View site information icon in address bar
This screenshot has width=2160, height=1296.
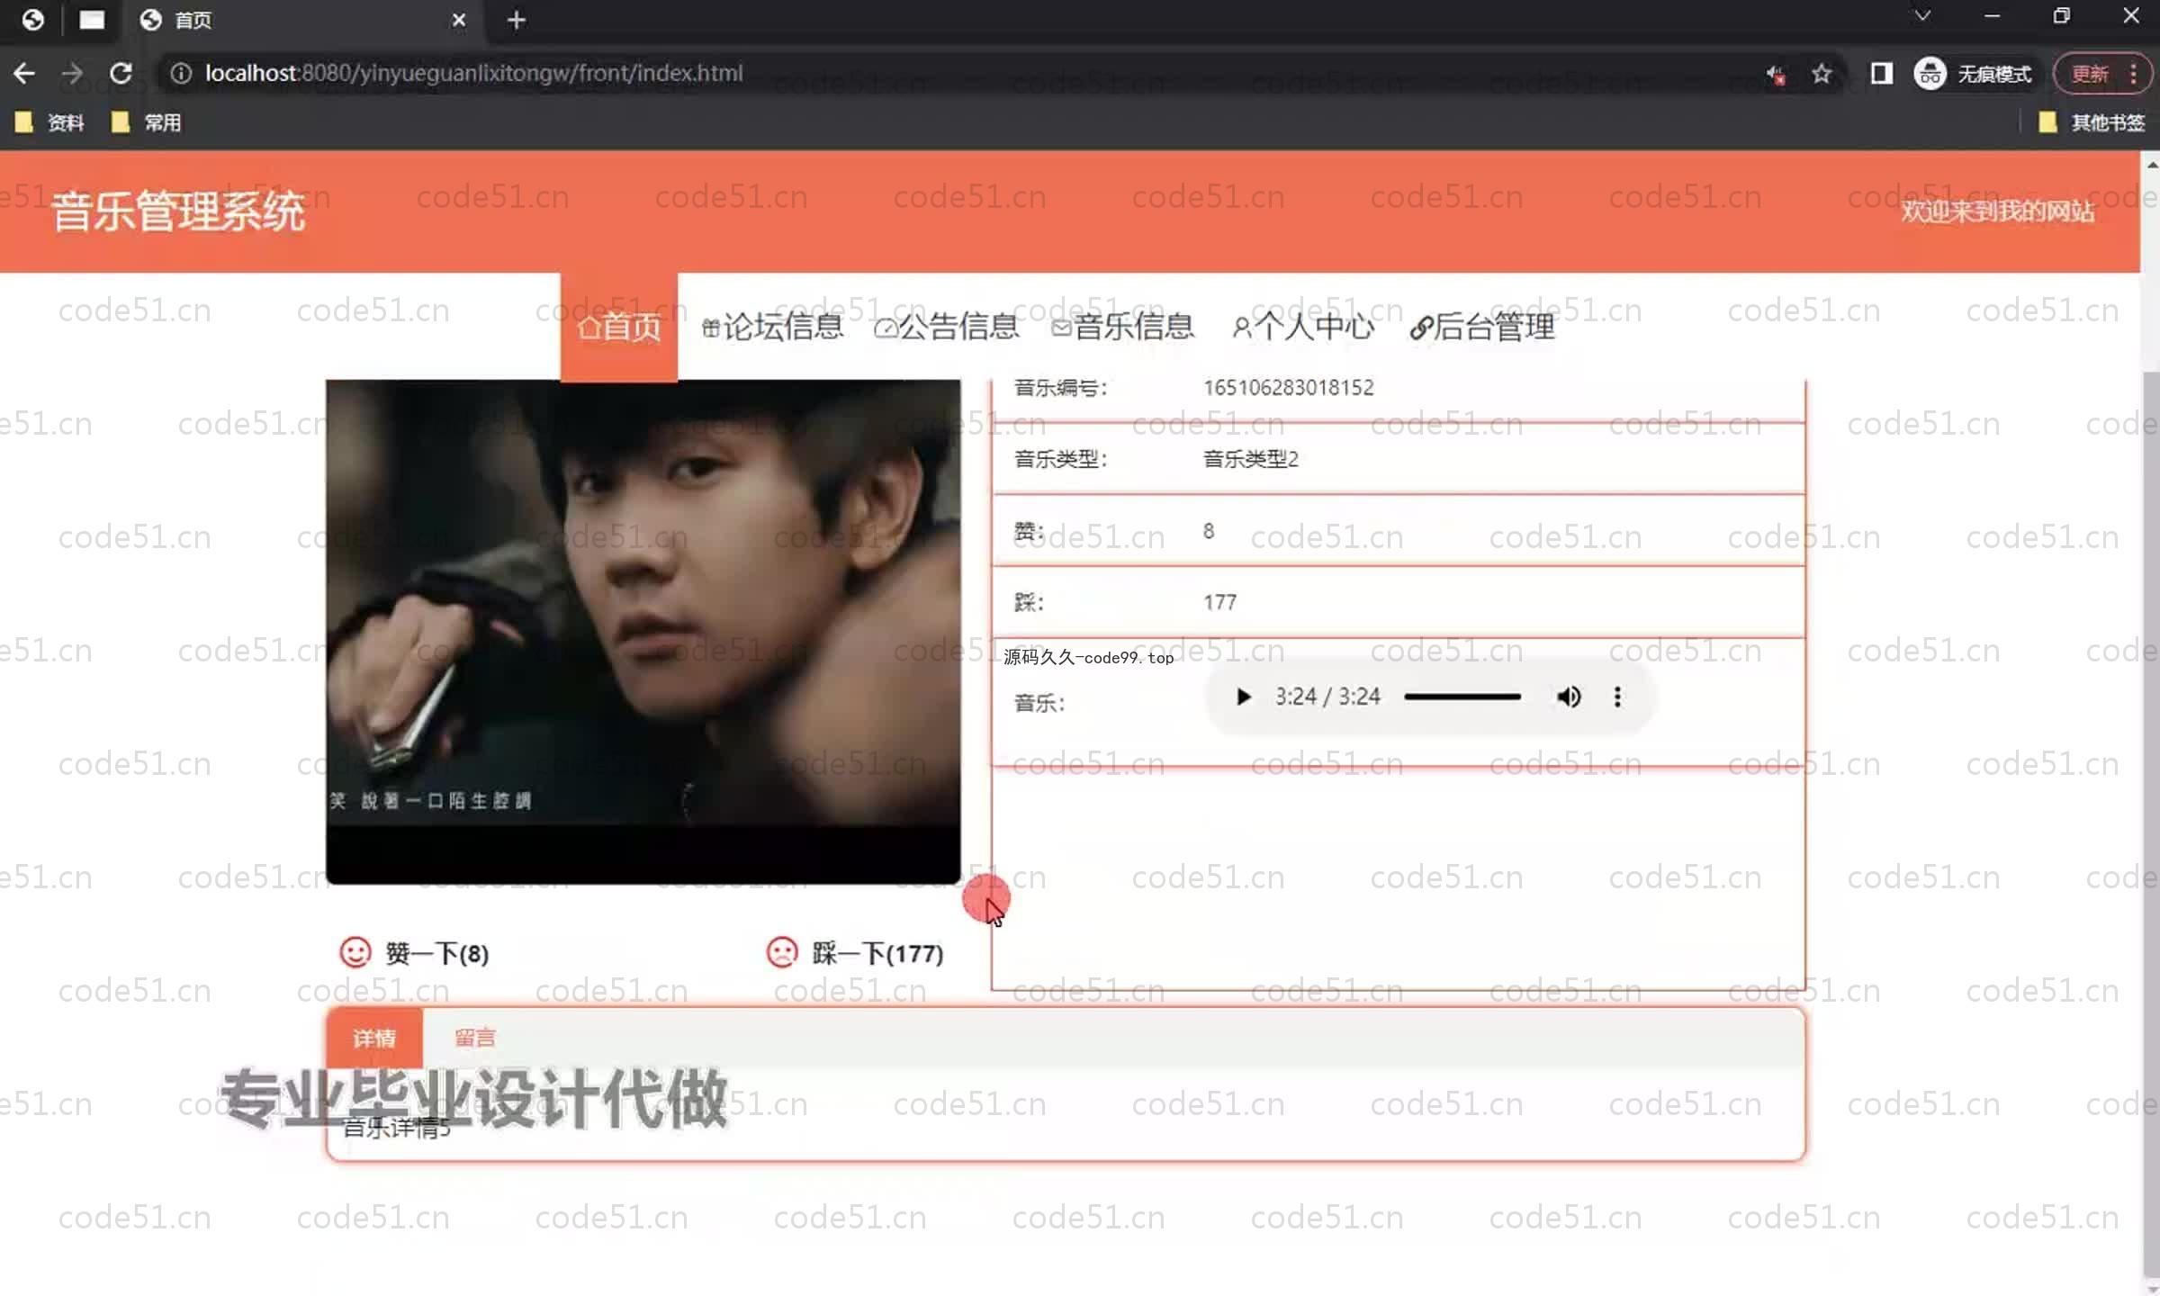[181, 73]
